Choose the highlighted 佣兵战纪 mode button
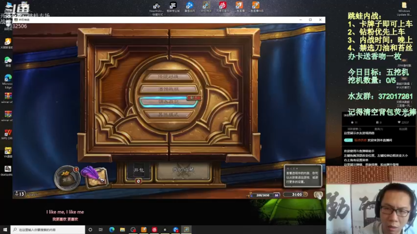 (x=168, y=101)
